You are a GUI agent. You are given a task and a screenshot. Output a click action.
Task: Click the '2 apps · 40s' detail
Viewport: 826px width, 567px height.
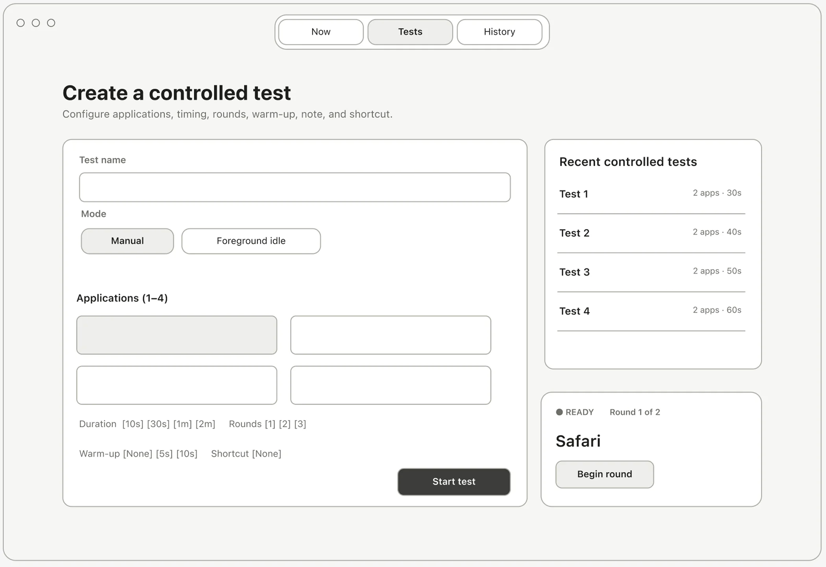(717, 232)
